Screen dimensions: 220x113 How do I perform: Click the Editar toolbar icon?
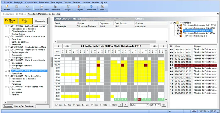coord(7,7)
